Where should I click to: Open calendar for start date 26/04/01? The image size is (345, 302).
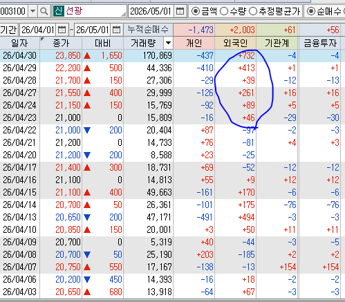(62, 30)
